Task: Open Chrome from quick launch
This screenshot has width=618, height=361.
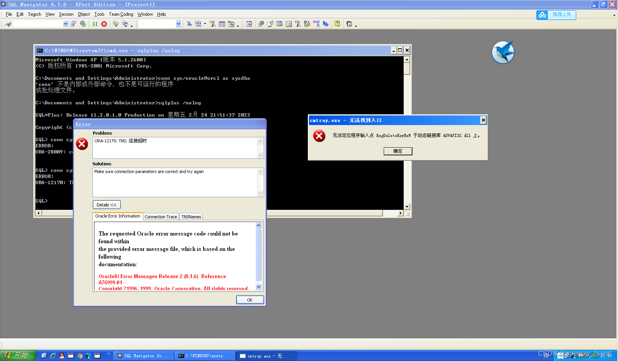Action: (x=80, y=356)
